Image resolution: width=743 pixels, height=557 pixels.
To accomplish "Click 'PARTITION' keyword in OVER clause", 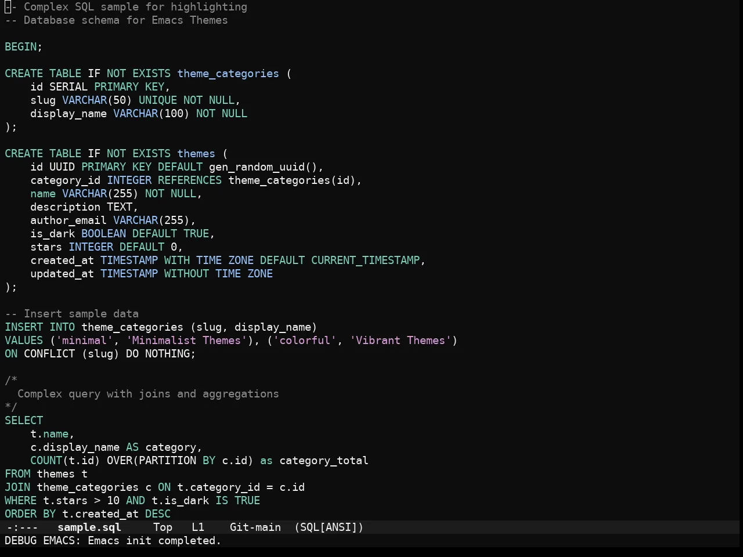I will (167, 461).
